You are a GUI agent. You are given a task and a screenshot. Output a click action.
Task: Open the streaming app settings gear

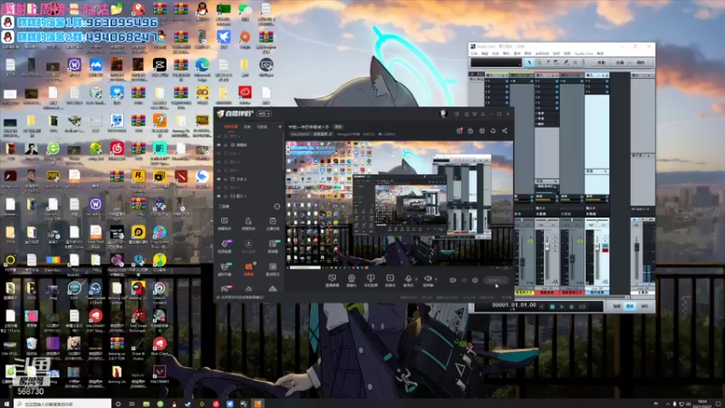point(475,280)
